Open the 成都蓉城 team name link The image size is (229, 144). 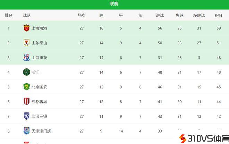click(39, 102)
